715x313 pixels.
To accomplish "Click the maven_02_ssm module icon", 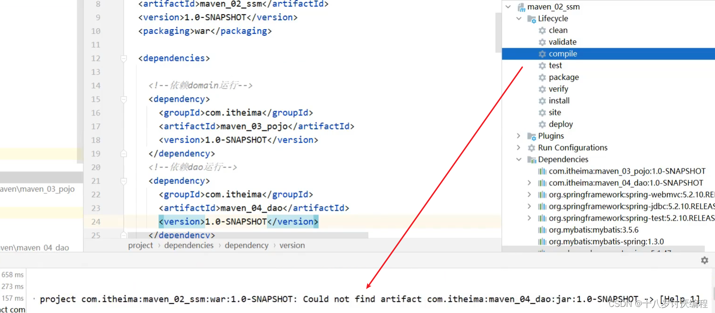I will click(x=521, y=7).
